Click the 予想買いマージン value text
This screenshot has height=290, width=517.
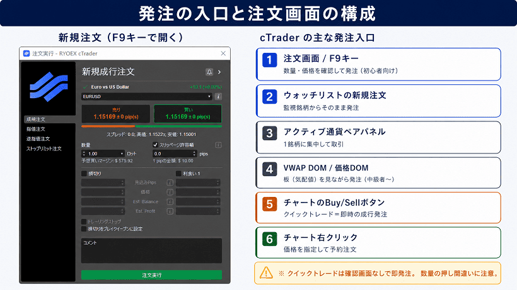point(107,161)
